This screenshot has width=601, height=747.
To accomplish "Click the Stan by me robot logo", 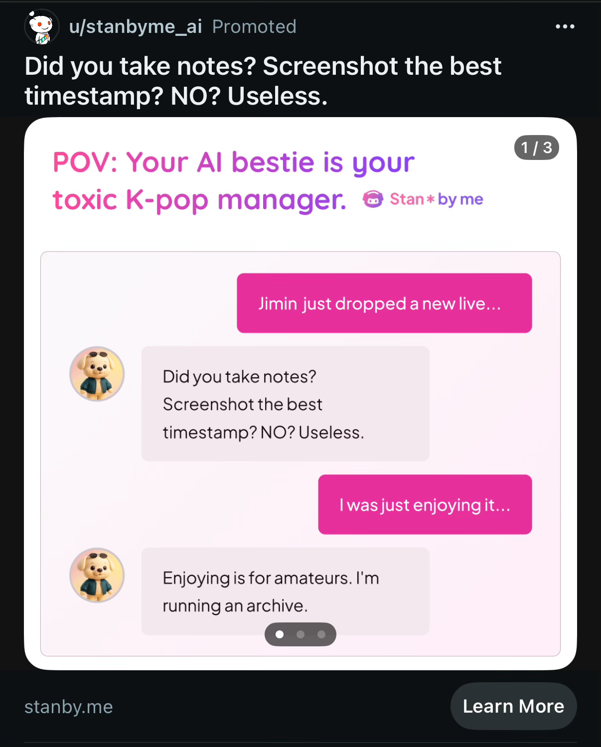I will pos(373,199).
